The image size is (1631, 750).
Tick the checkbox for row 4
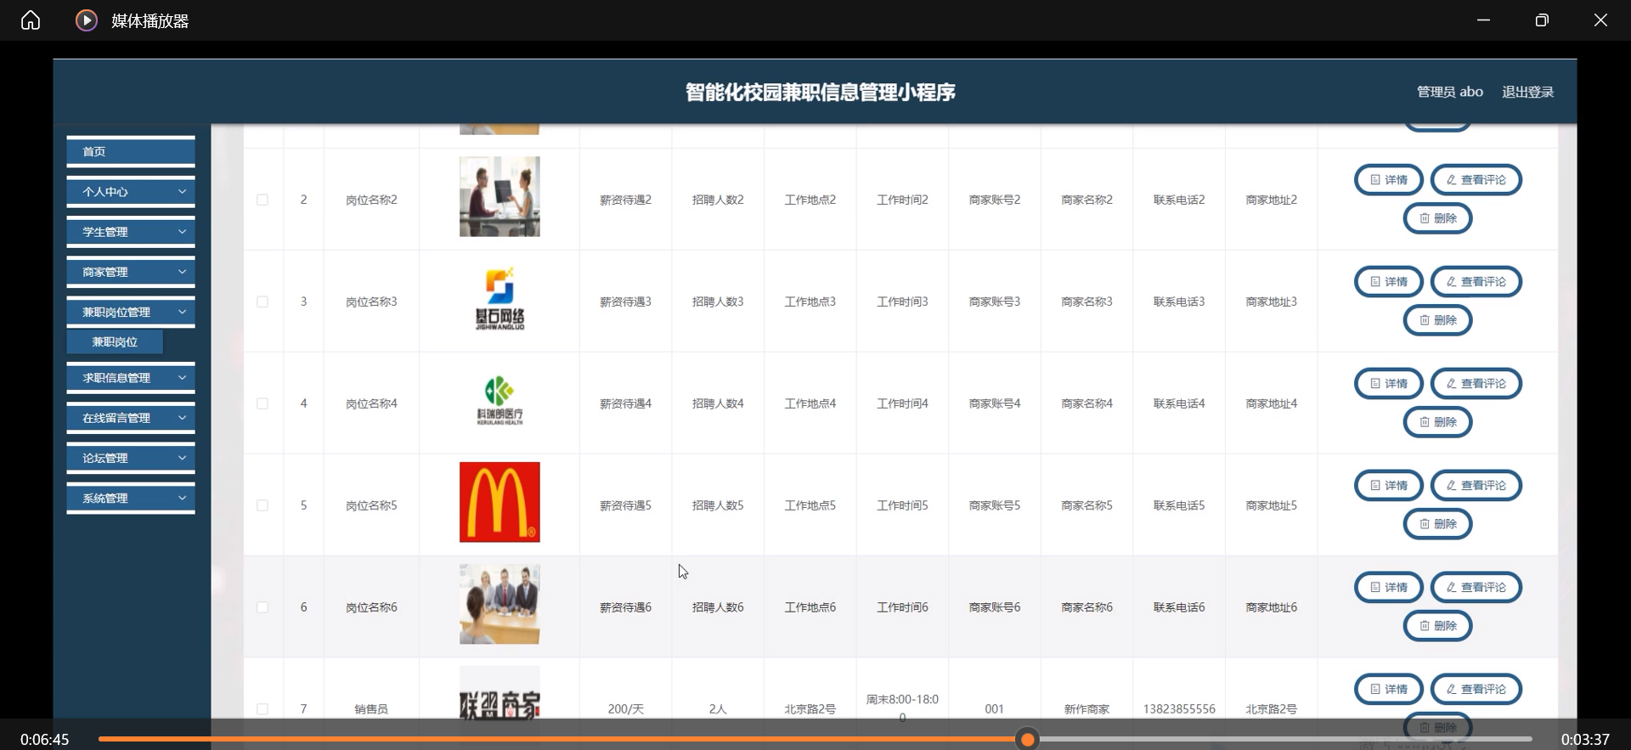coord(262,403)
